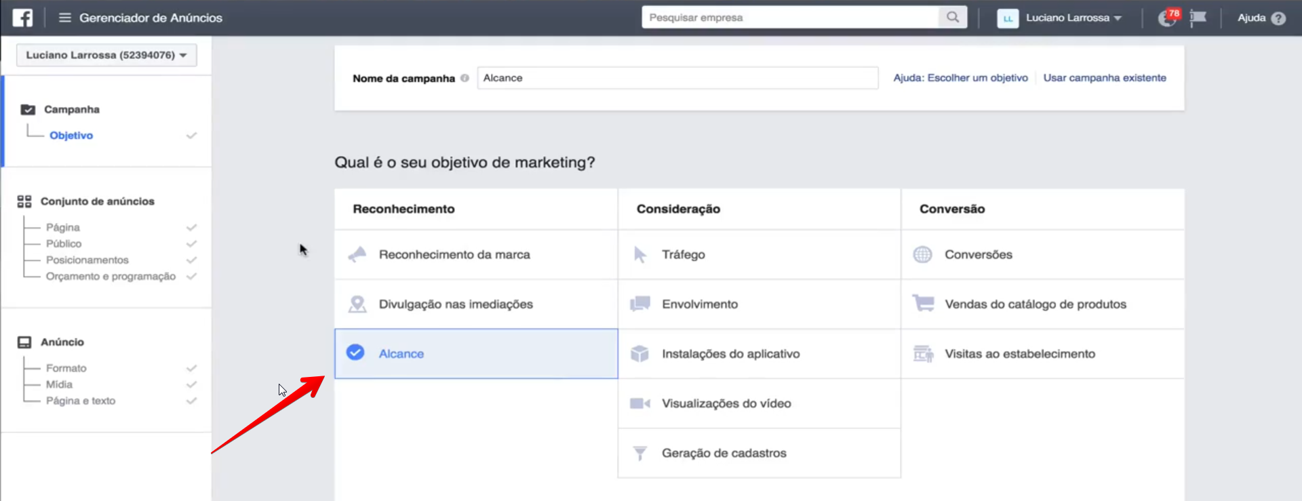The image size is (1302, 501).
Task: Select Visualizações do vídeo objective
Action: coord(759,403)
